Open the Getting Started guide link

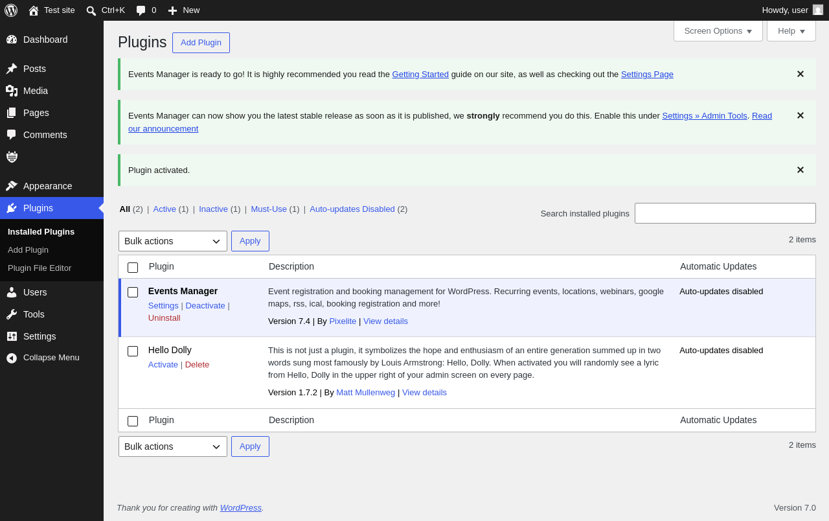420,75
